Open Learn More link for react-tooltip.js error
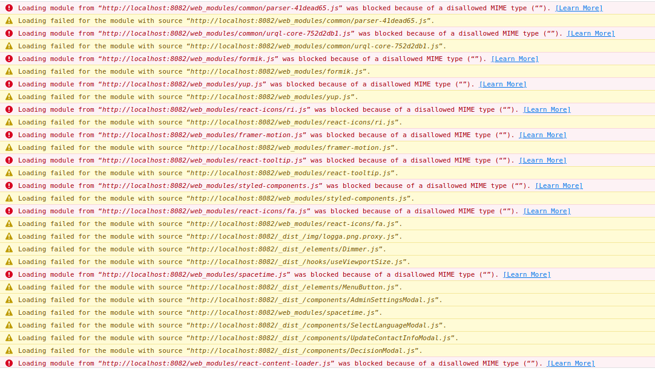This screenshot has height=371, width=655. 542,161
